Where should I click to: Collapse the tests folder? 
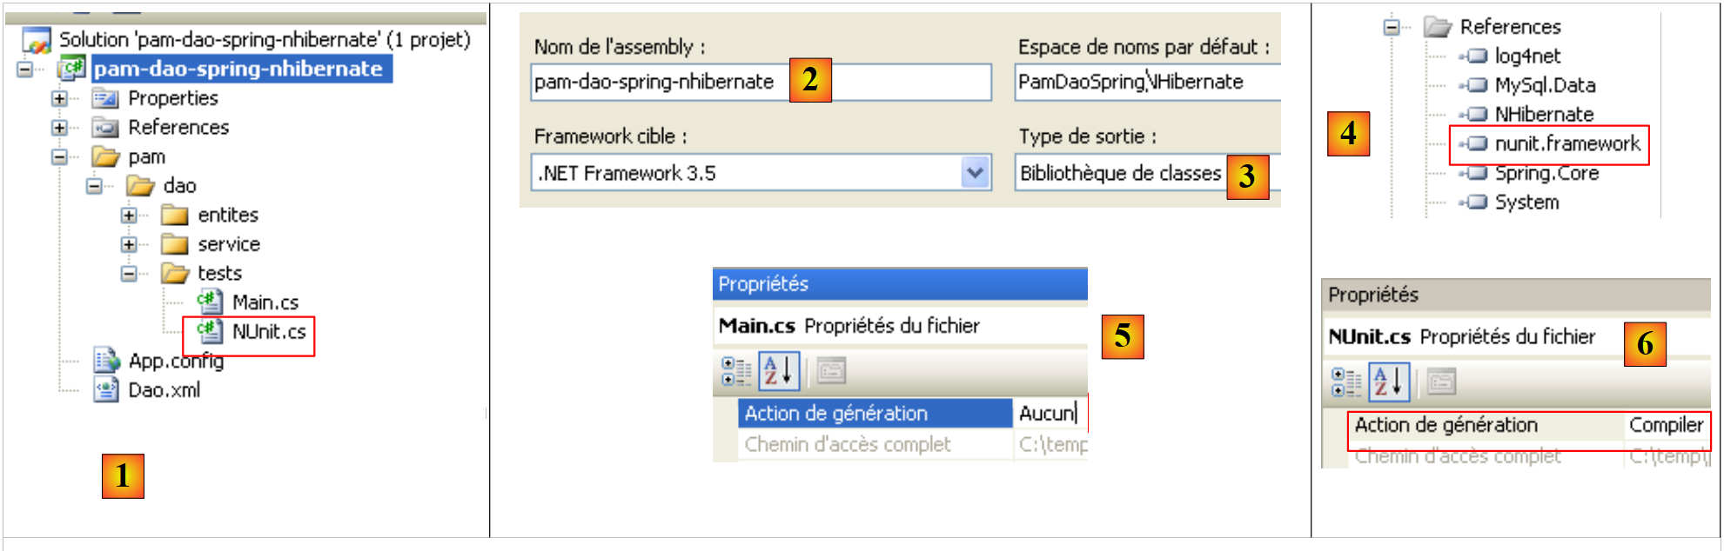click(129, 274)
